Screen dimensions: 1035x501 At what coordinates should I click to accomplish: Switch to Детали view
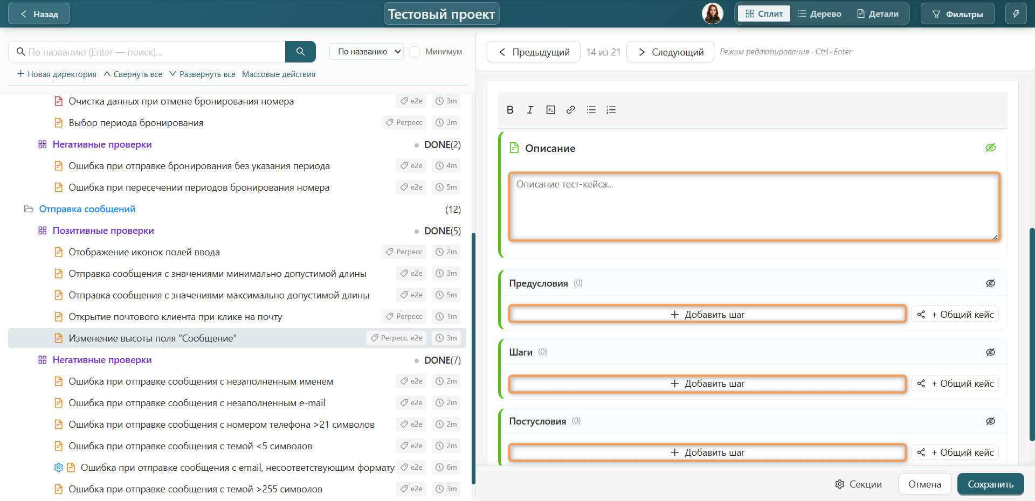(x=878, y=14)
